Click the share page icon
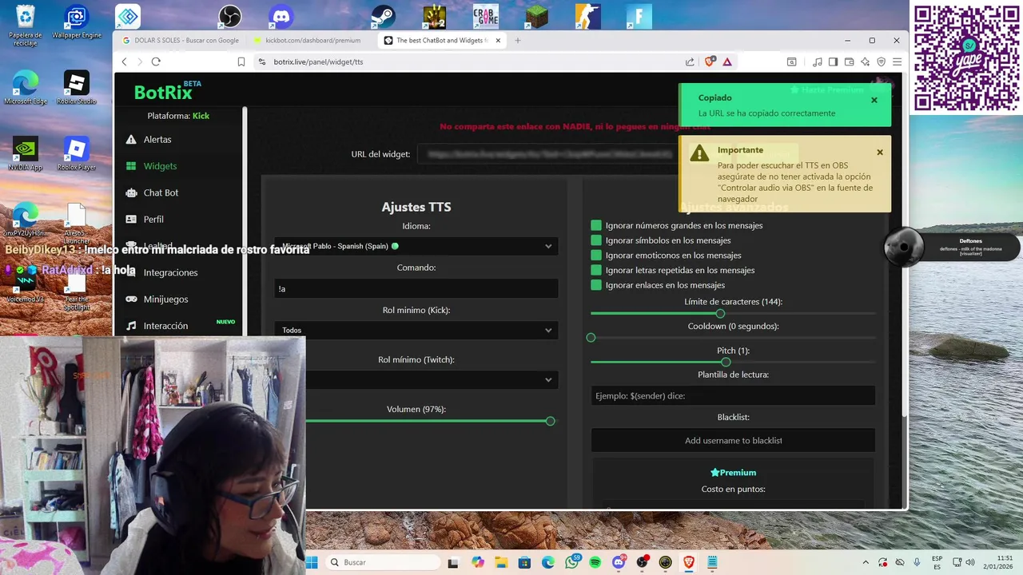The height and width of the screenshot is (575, 1023). [690, 61]
